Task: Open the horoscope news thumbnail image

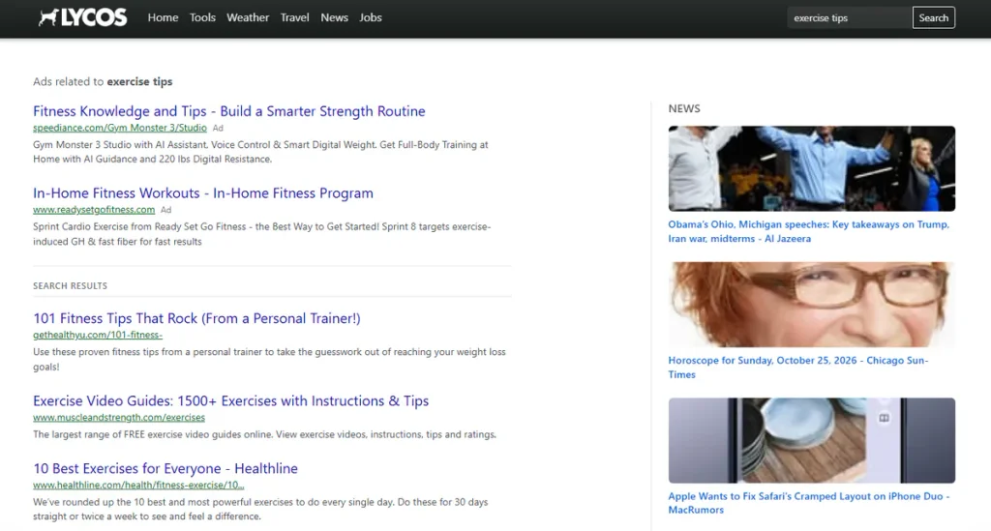Action: (812, 305)
